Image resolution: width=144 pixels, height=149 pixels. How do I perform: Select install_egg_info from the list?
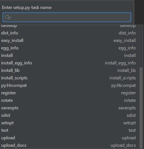(70, 63)
